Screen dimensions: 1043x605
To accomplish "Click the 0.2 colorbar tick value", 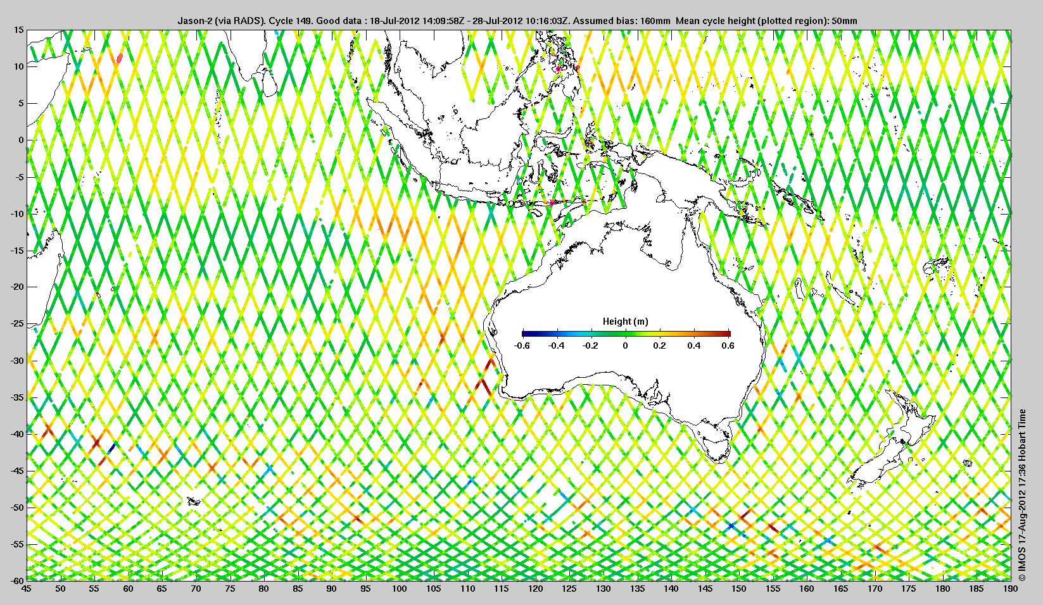I will point(660,346).
